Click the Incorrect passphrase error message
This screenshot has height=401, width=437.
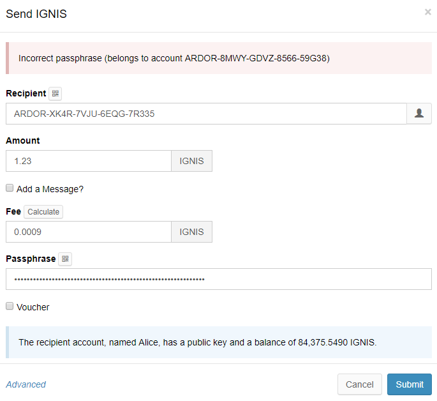click(174, 58)
